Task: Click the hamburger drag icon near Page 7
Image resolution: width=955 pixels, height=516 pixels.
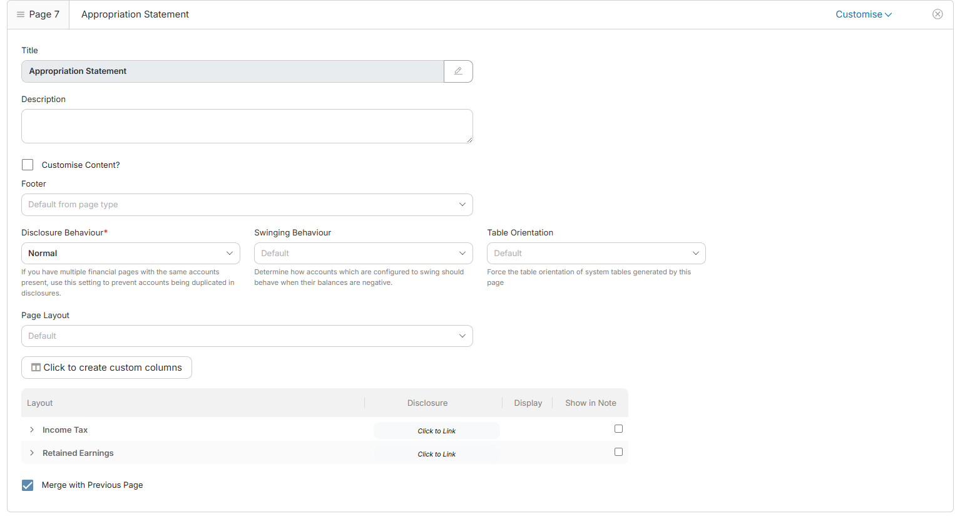Action: click(x=21, y=14)
